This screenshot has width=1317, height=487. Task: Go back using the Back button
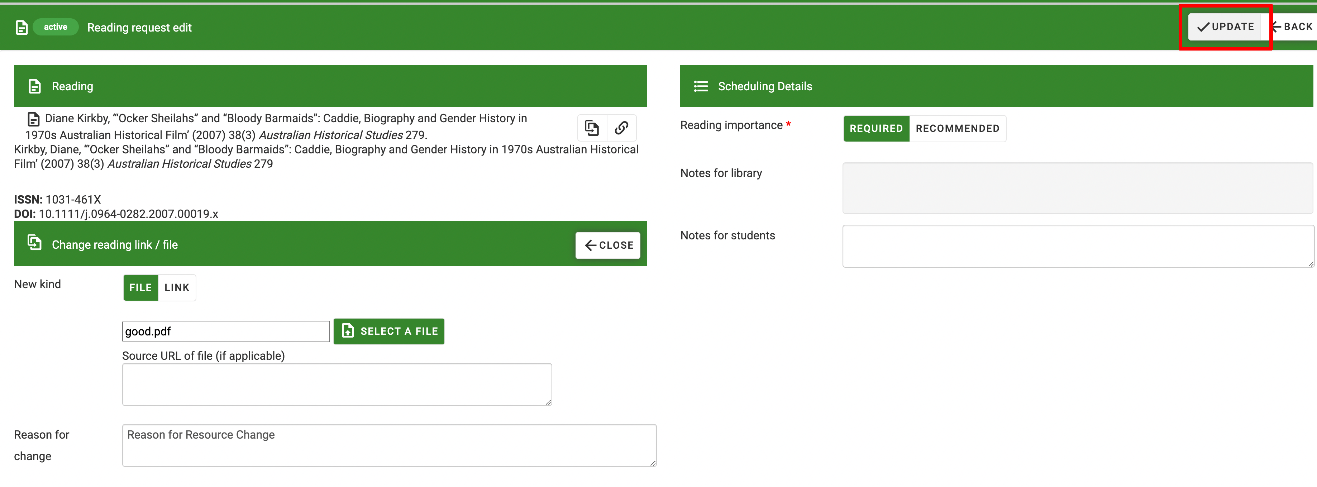(x=1293, y=27)
